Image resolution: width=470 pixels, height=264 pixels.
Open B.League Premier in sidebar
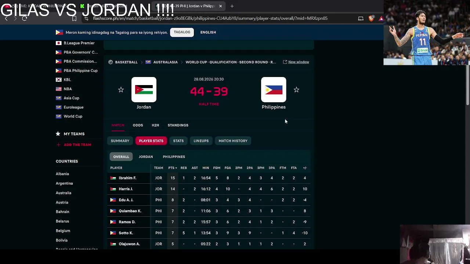tap(79, 43)
